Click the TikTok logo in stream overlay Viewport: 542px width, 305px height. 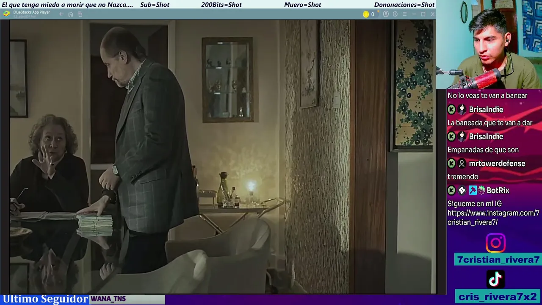pyautogui.click(x=495, y=279)
